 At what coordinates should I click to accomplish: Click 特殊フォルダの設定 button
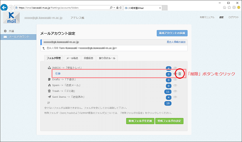pyautogui.click(x=169, y=121)
